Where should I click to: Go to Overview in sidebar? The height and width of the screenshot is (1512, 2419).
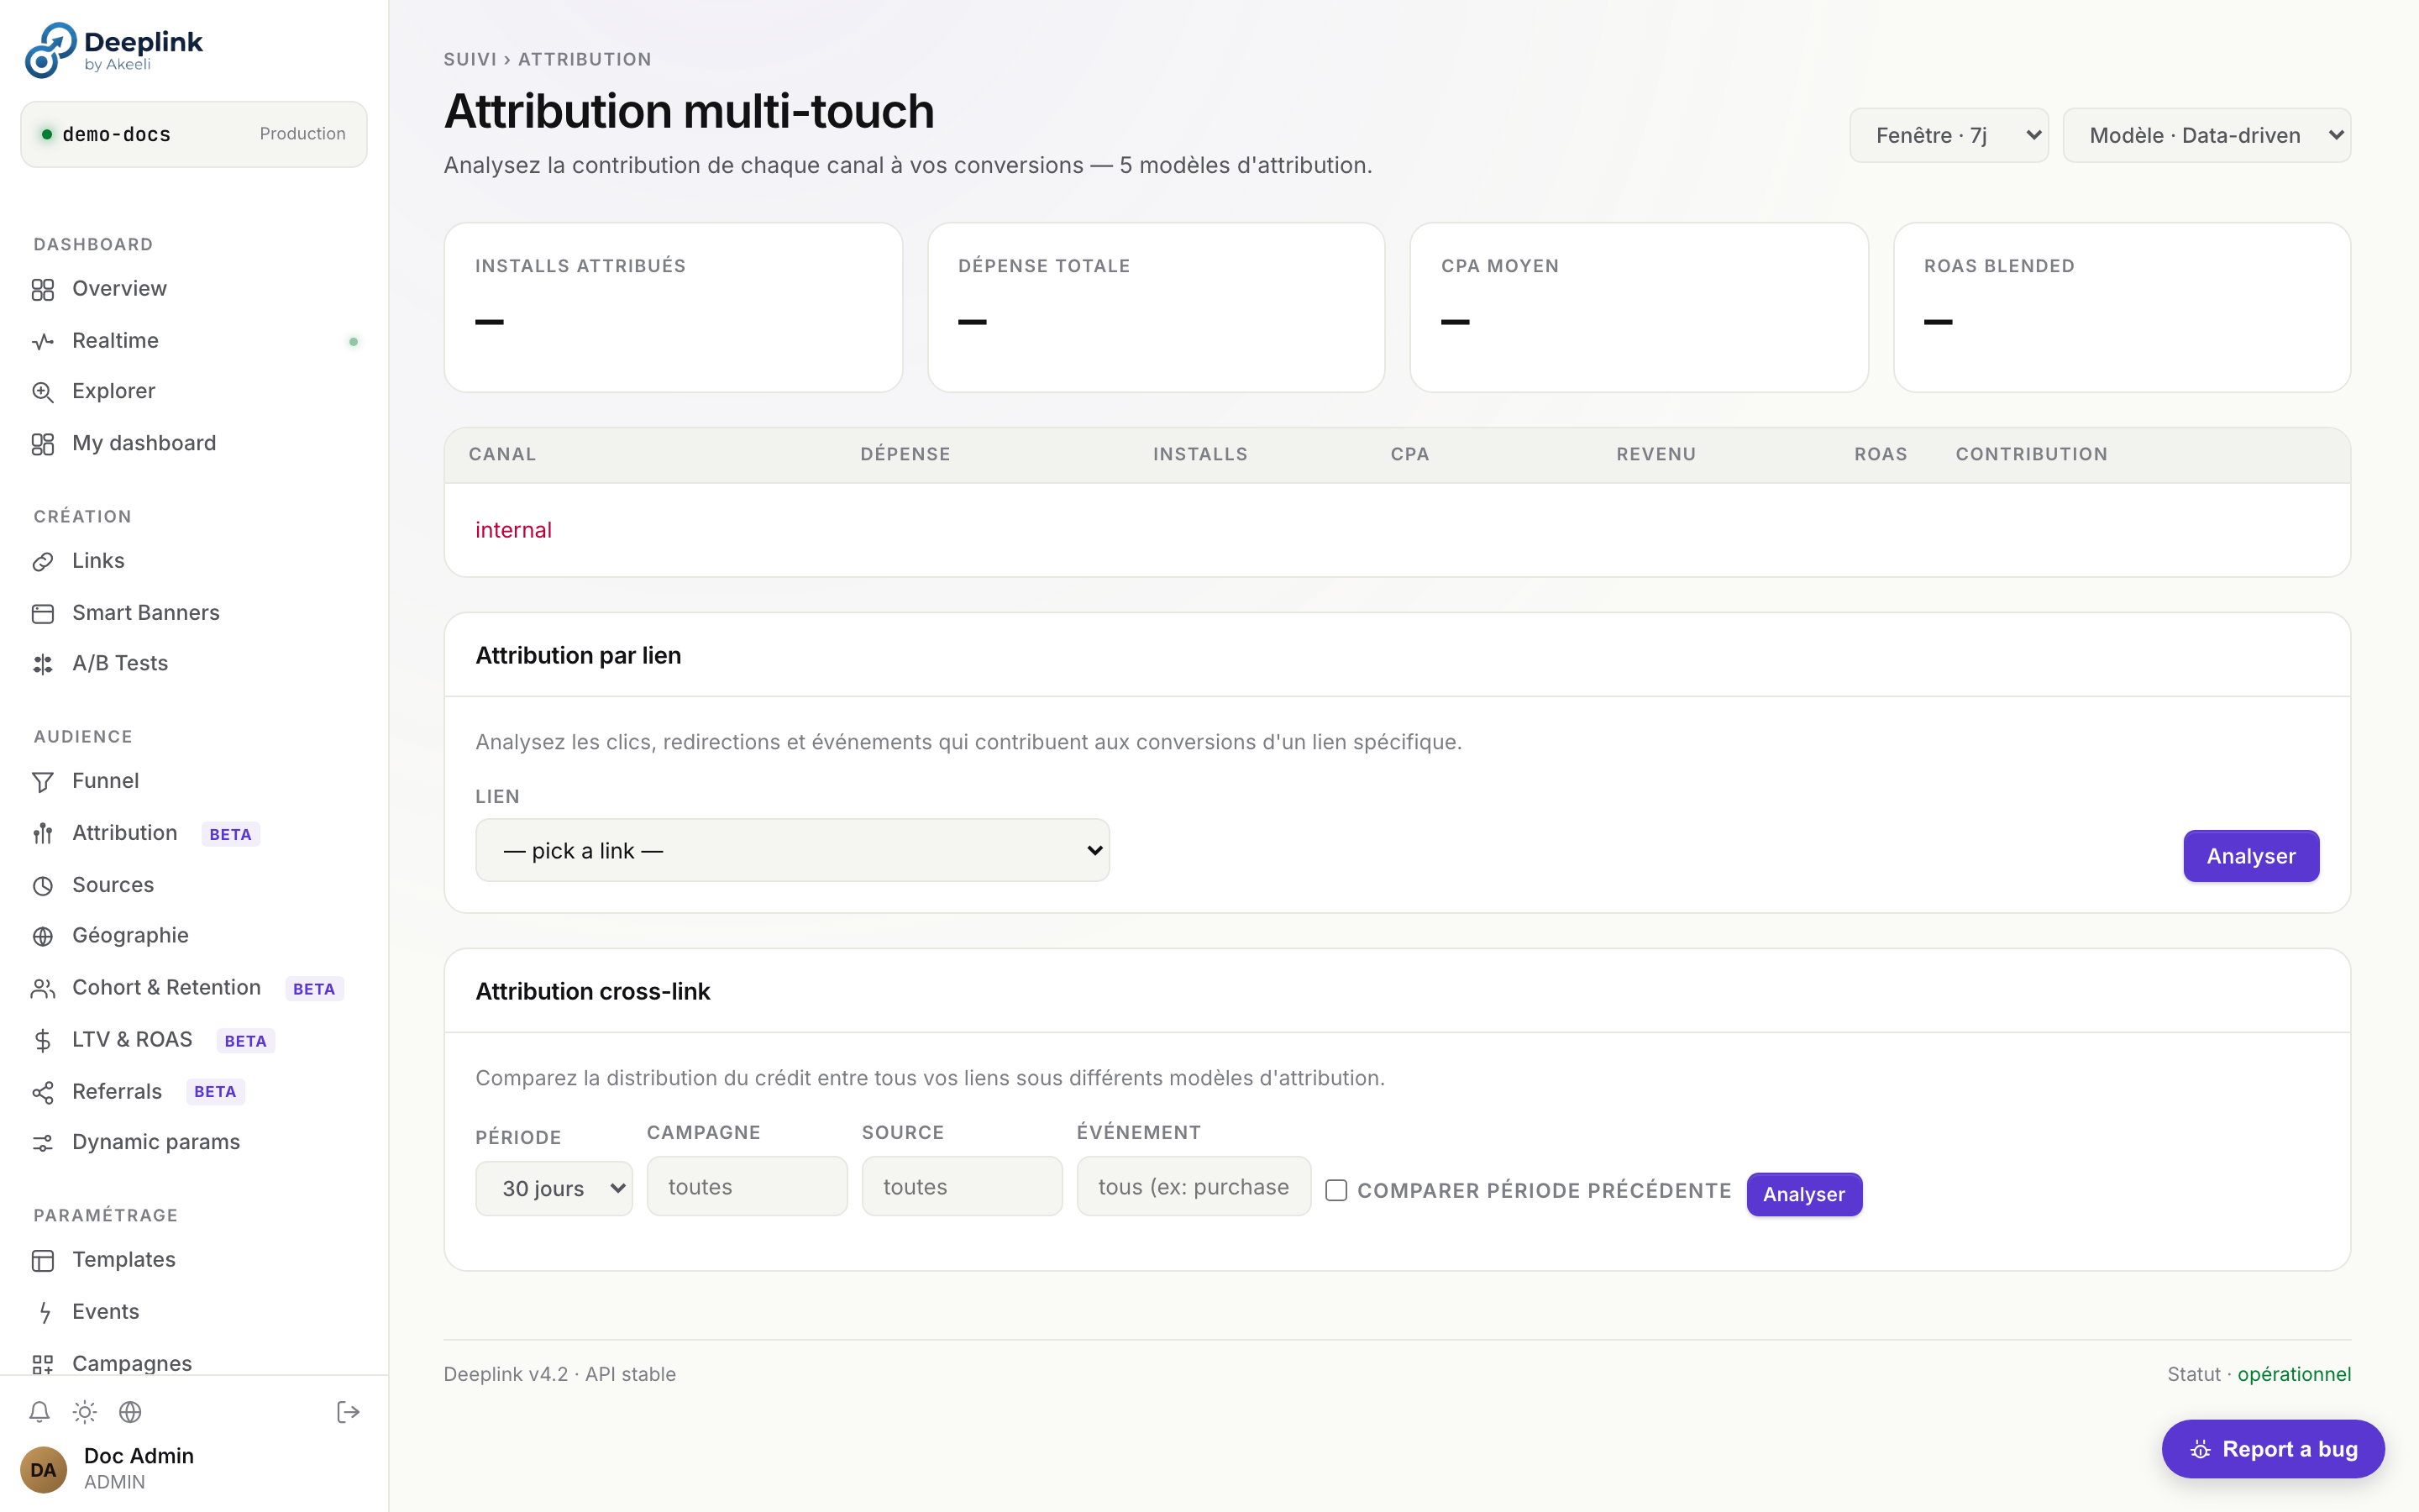[x=194, y=289]
